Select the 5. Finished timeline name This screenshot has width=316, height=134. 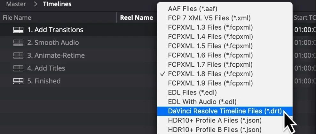pos(44,81)
